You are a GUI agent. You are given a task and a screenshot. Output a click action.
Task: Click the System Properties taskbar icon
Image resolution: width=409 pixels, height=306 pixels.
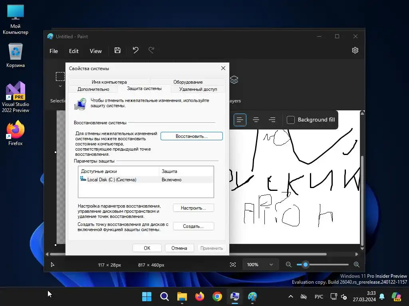pos(235,296)
